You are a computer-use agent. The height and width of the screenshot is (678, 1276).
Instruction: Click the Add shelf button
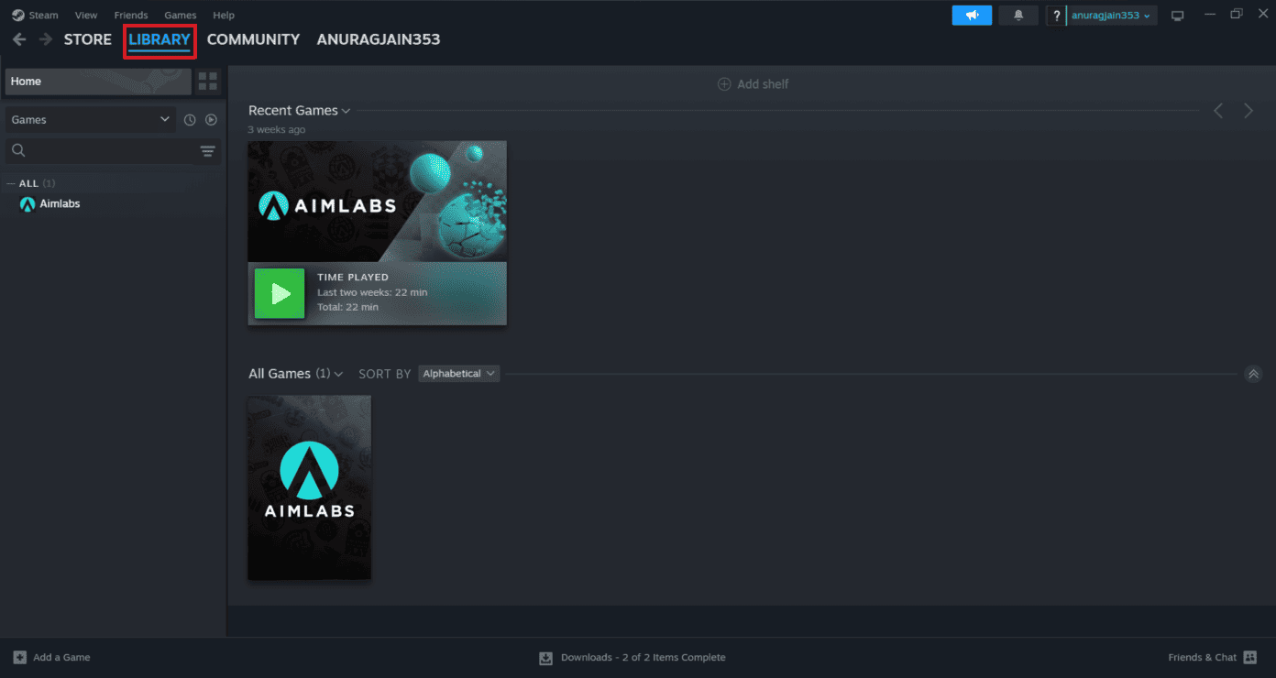pos(753,83)
